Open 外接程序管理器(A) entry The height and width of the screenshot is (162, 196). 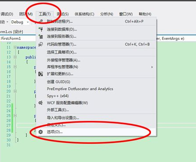click(x=96, y=60)
